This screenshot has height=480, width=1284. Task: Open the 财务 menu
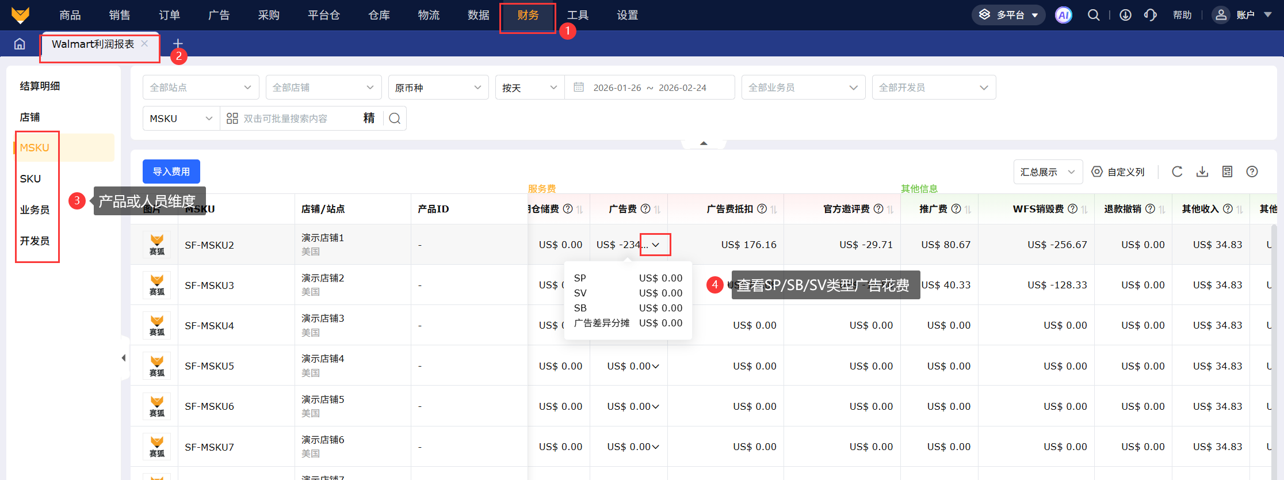tap(528, 15)
